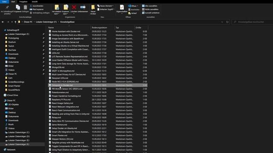This screenshot has width=273, height=153.
Task: Click chevron after Dieser PC in breadcrumb
Action: tap(34, 22)
